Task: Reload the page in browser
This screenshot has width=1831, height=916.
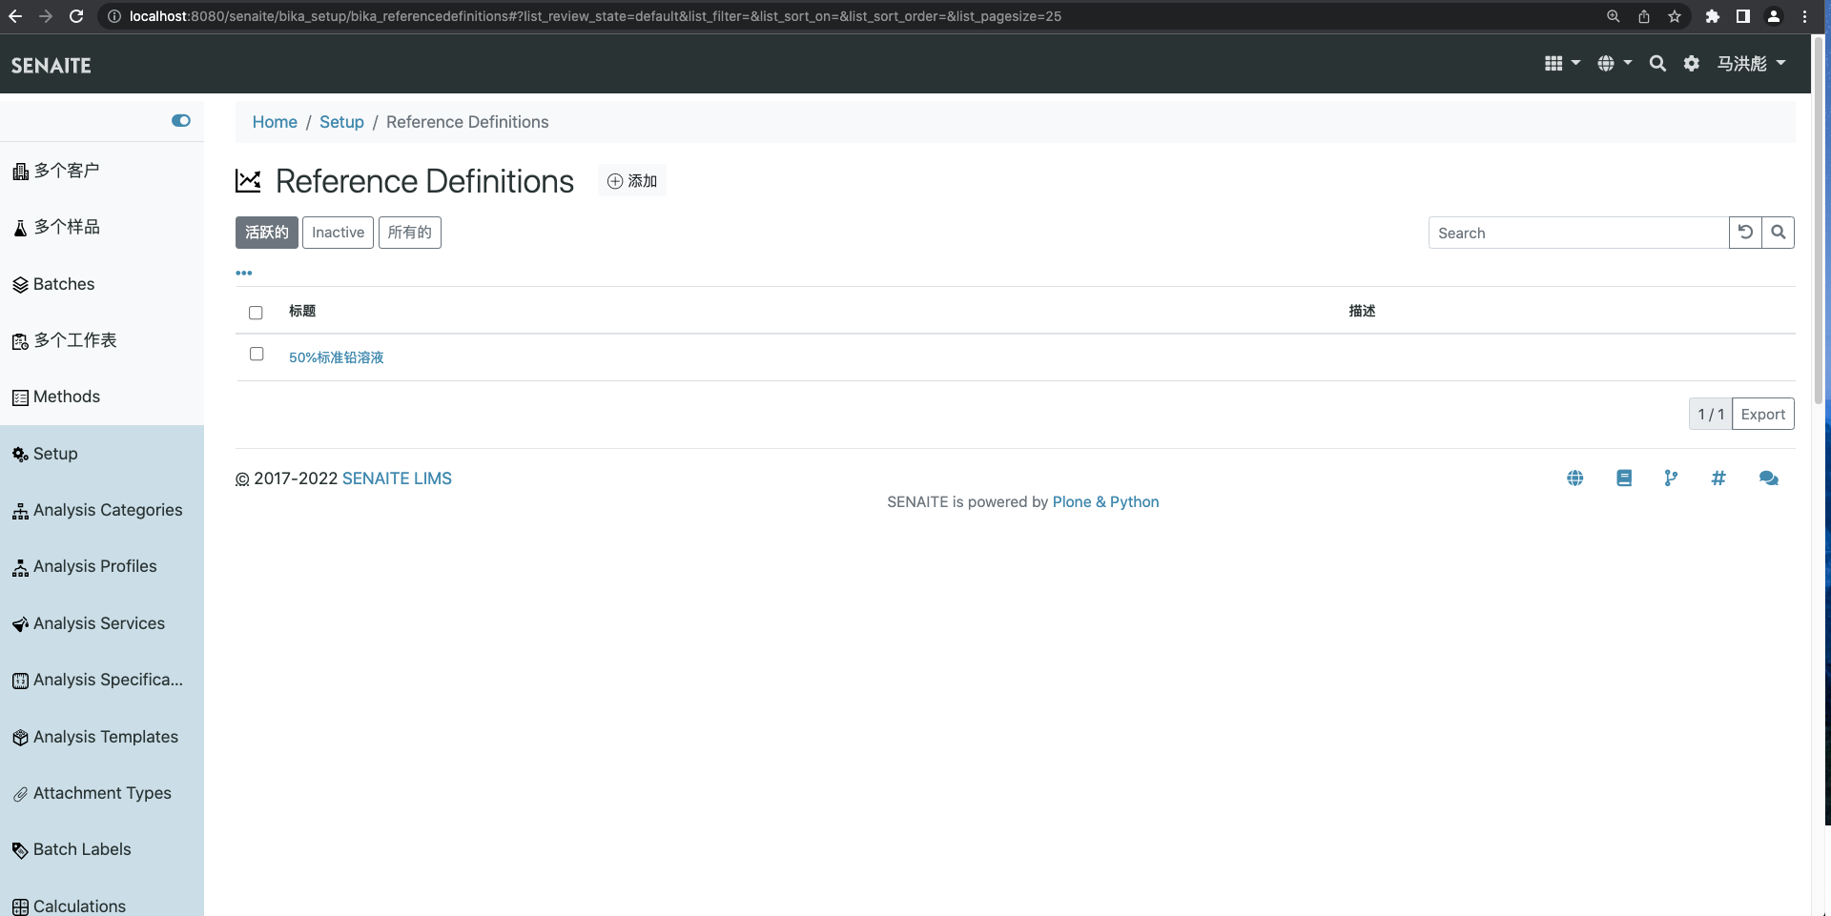Action: tap(76, 16)
